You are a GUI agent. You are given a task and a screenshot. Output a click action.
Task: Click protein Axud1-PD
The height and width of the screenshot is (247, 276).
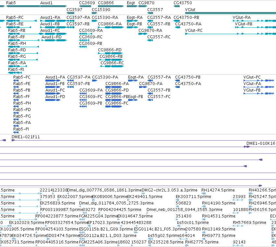[53, 100]
